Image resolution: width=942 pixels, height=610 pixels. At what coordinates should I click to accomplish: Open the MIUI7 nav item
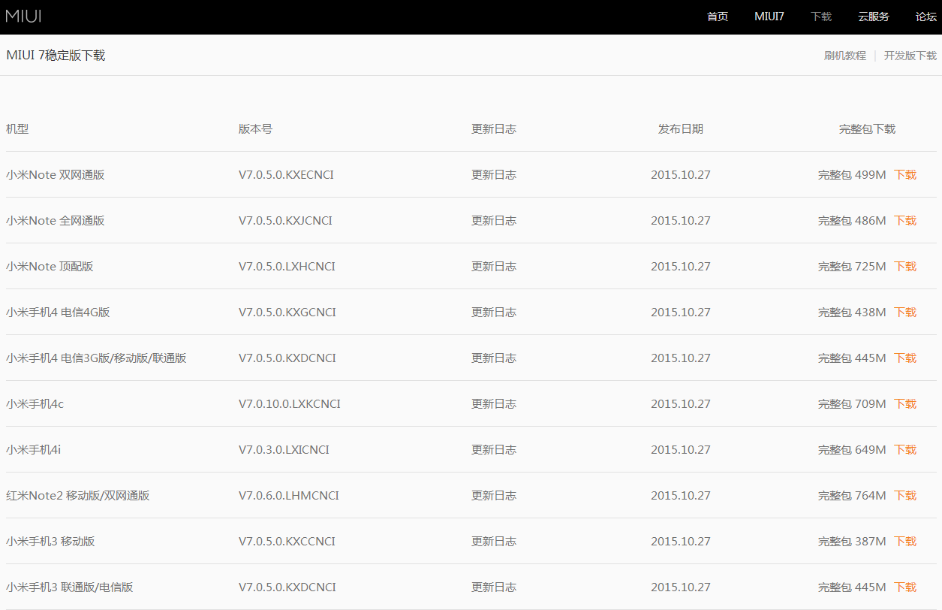pos(769,17)
